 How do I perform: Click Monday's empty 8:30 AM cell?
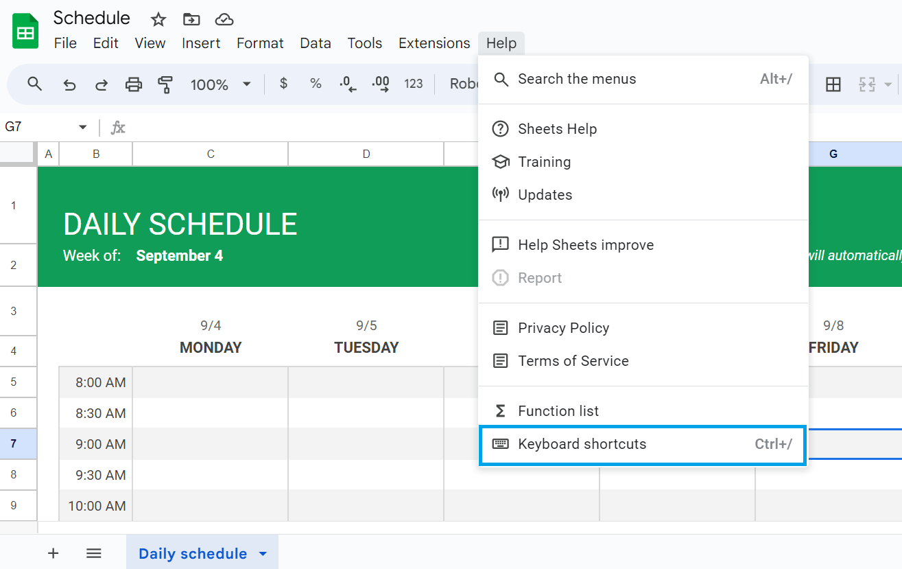point(211,413)
